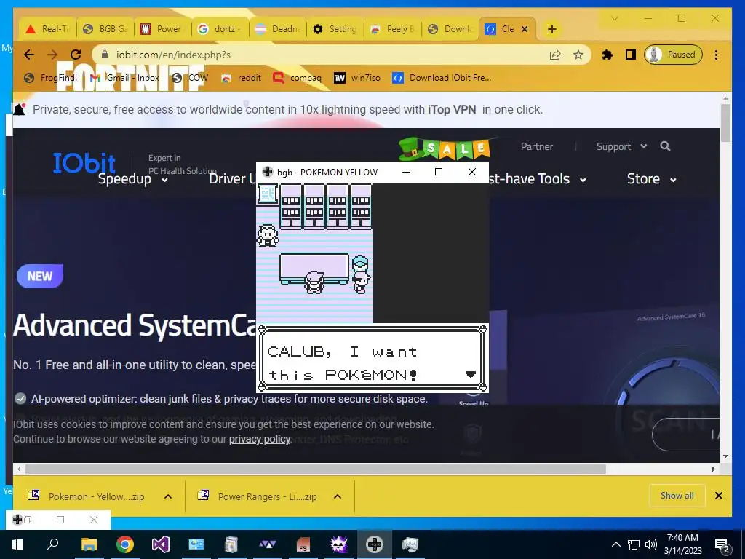Open the Partner link

click(537, 146)
